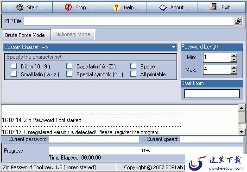Increase Min password length

pyautogui.click(x=234, y=55)
